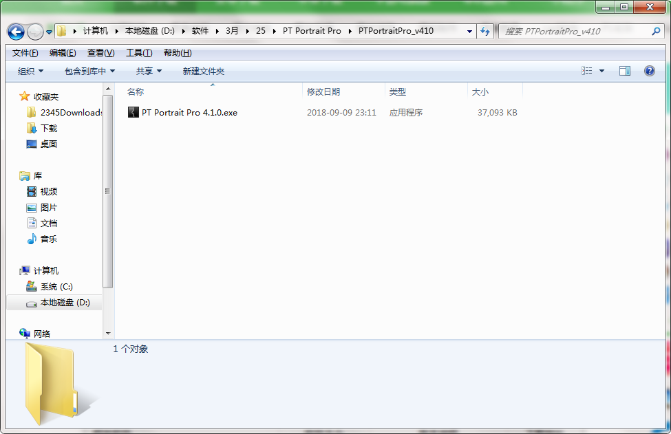Open the 查看(V) menu
Screen dimensions: 671x434
point(100,53)
